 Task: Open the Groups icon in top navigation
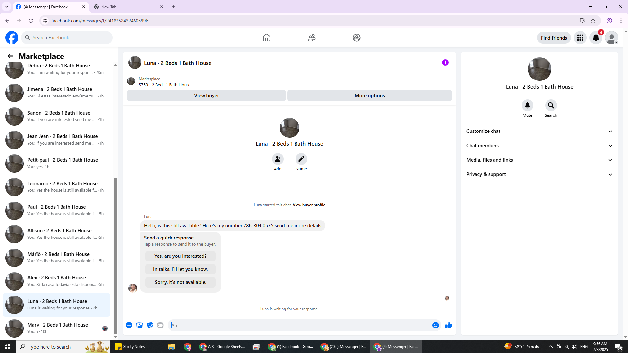pyautogui.click(x=357, y=38)
